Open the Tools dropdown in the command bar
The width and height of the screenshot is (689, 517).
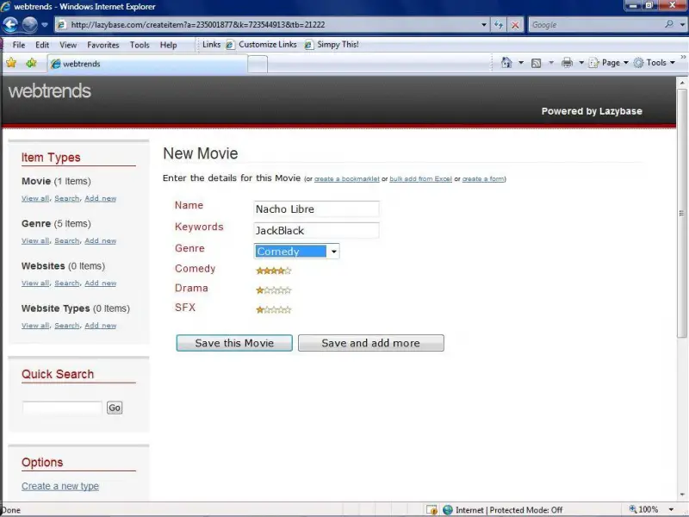click(655, 63)
